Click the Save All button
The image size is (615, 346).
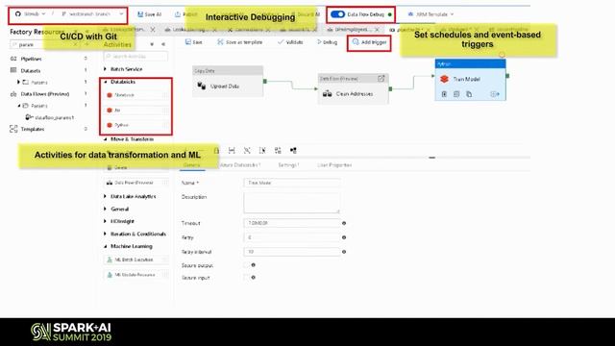[150, 14]
